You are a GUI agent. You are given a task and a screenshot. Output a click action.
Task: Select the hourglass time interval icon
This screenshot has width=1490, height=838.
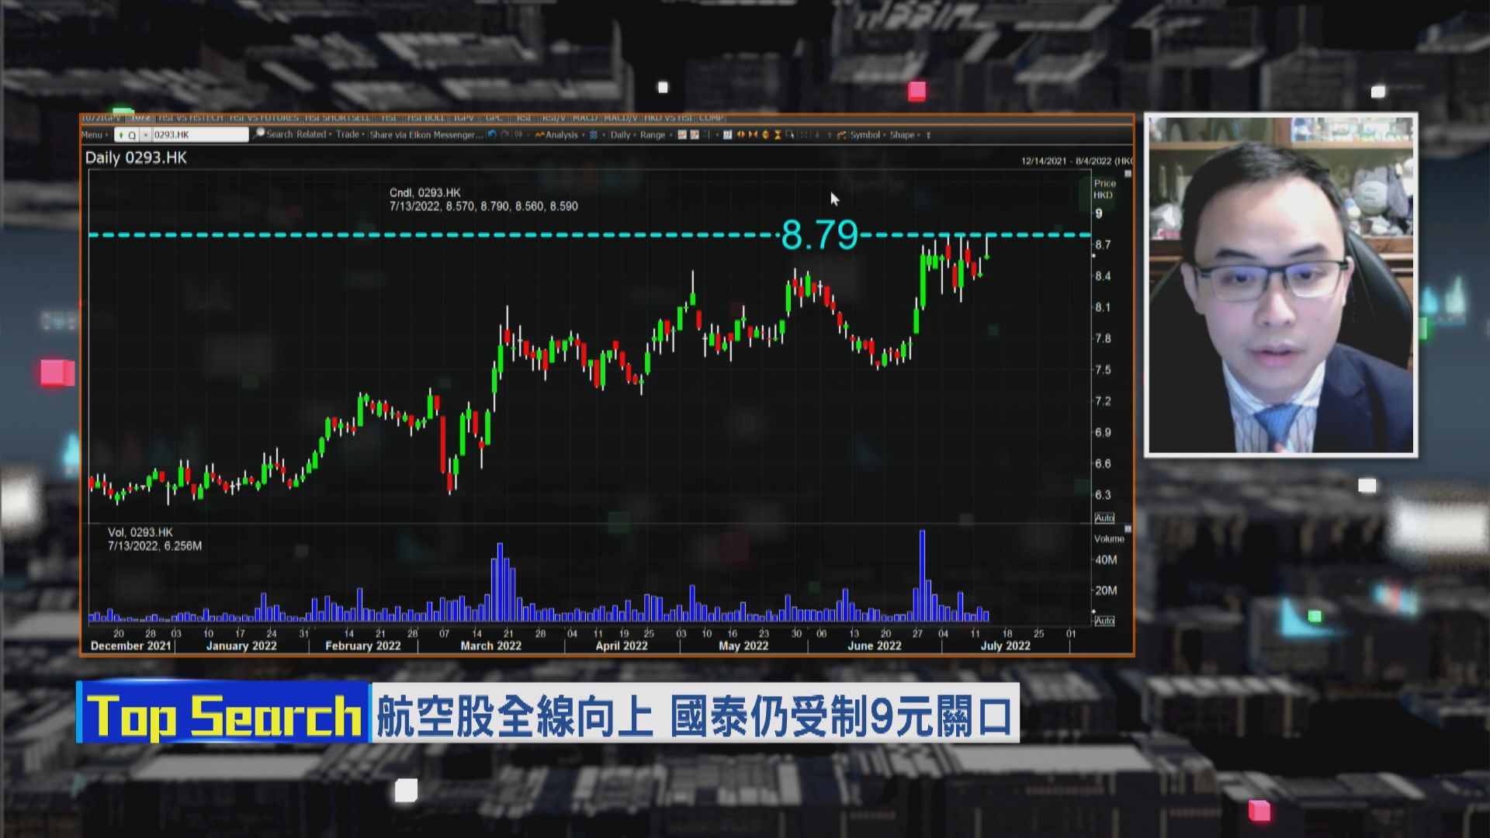[777, 134]
